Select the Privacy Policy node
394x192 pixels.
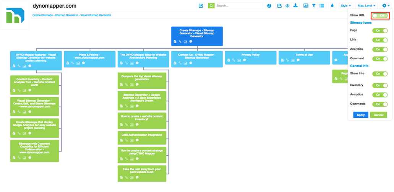(x=251, y=58)
